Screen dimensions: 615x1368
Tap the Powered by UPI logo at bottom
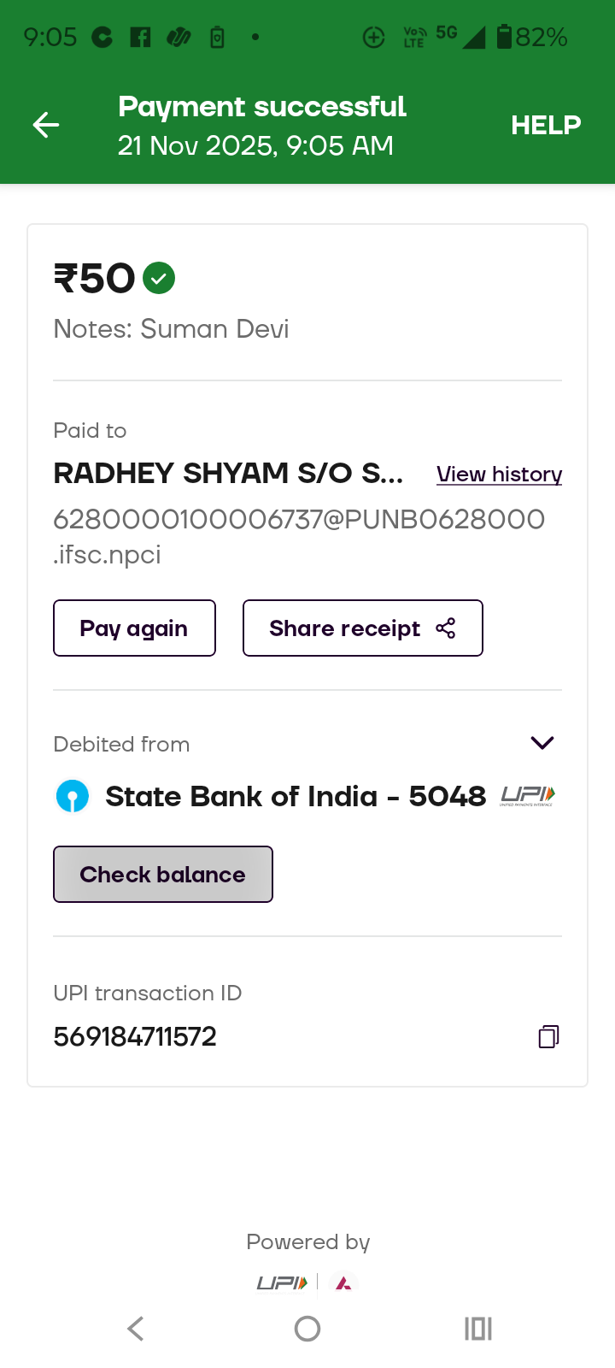pyautogui.click(x=282, y=1282)
